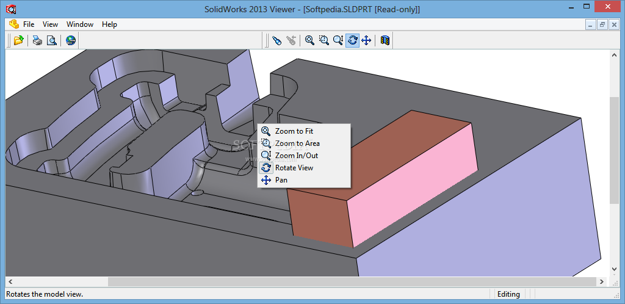Click Zoom In/Out toolbar icon
This screenshot has height=304, width=625.
[338, 40]
